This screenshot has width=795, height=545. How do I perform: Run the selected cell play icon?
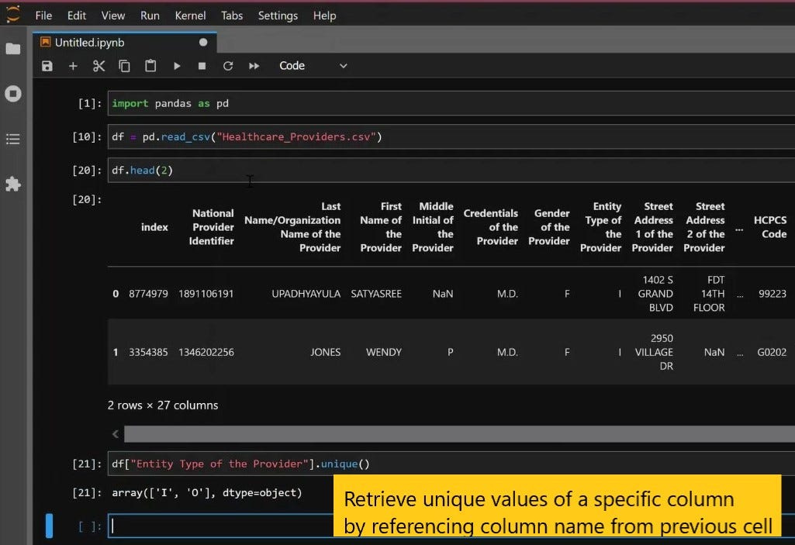coord(177,66)
